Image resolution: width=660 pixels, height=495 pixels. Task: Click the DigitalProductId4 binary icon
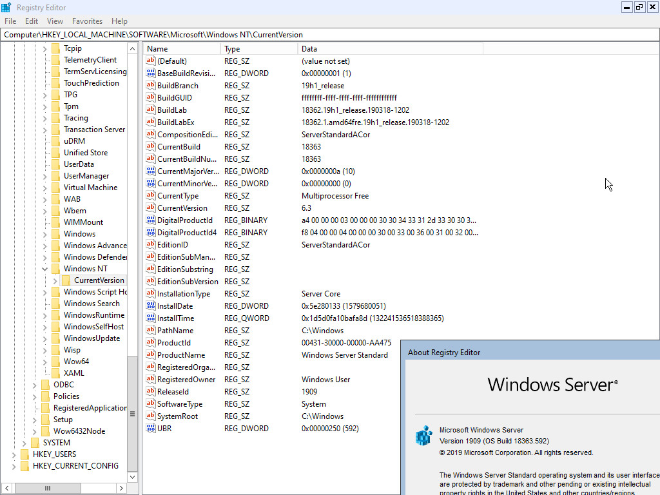point(151,232)
